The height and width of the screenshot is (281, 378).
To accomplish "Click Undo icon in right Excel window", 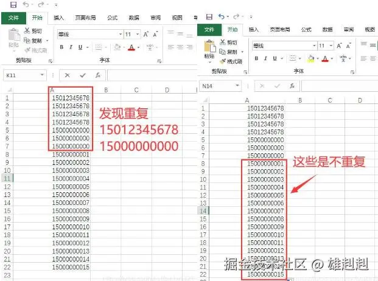I will 222,16.
